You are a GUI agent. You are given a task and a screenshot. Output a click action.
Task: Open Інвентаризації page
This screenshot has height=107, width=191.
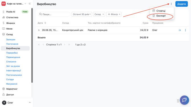coord(13,71)
